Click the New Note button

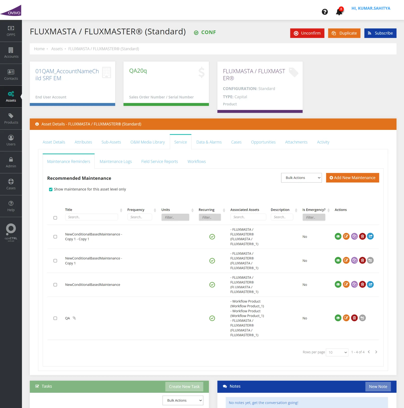click(x=378, y=387)
